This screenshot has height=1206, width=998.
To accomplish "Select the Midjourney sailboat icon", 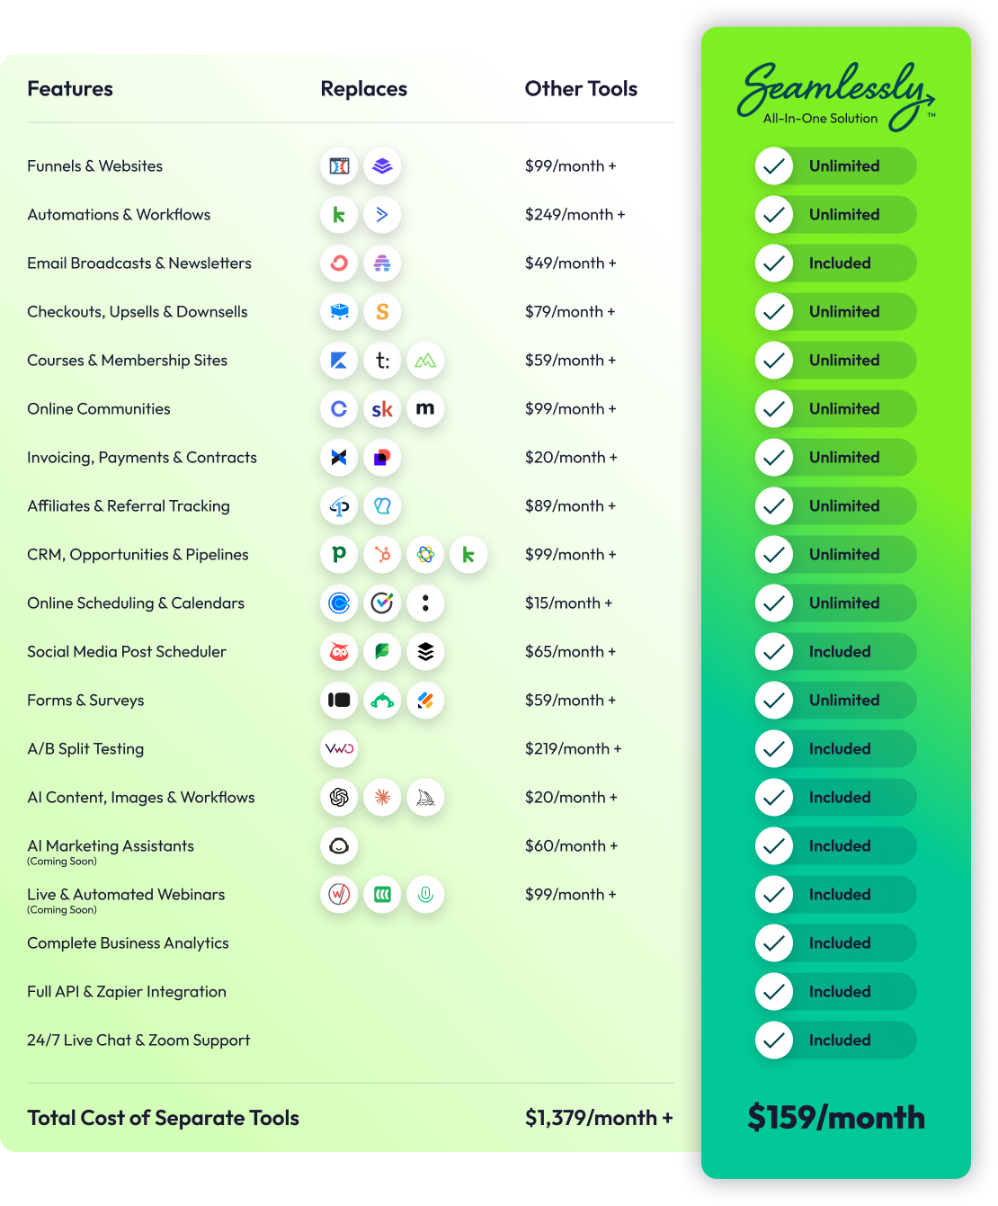I will (425, 798).
